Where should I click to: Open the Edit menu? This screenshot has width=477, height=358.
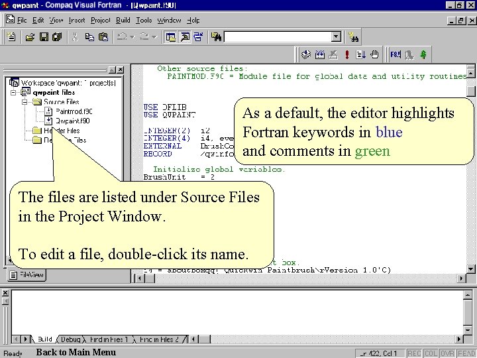click(x=38, y=21)
